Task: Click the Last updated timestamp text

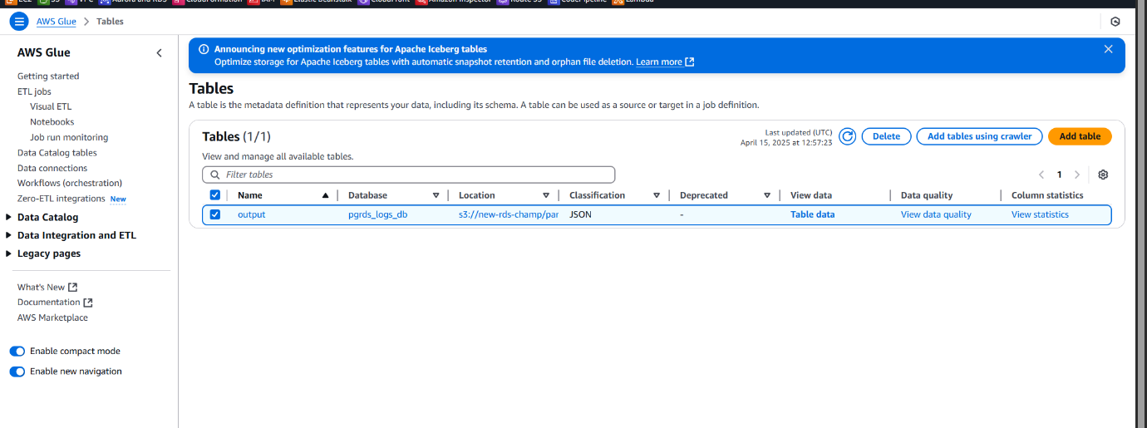Action: click(786, 137)
